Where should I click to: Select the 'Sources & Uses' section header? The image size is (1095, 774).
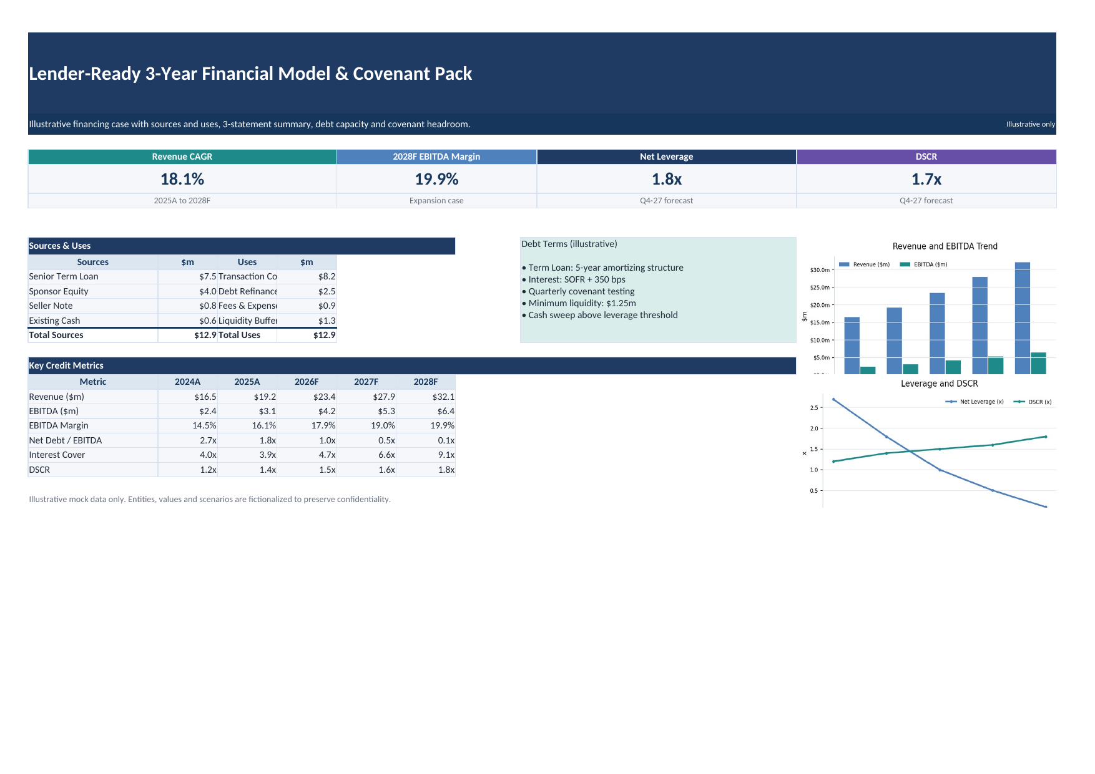tap(242, 246)
